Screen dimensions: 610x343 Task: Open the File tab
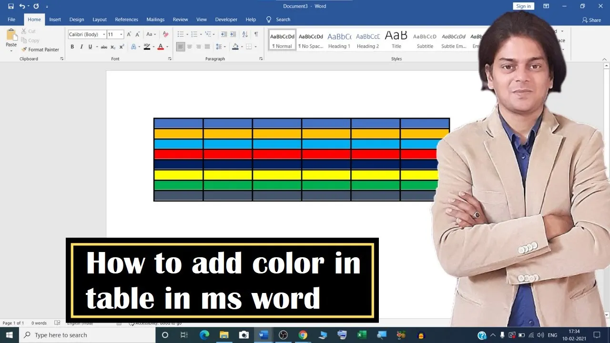[x=11, y=20]
